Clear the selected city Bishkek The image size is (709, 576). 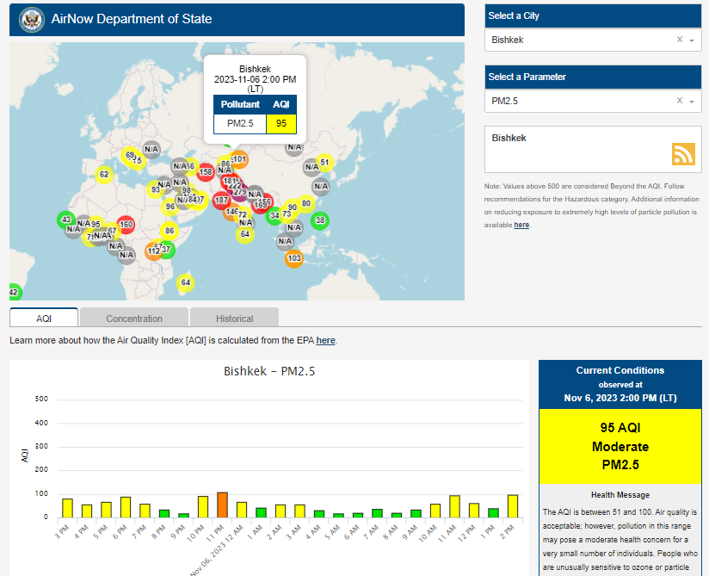[679, 40]
